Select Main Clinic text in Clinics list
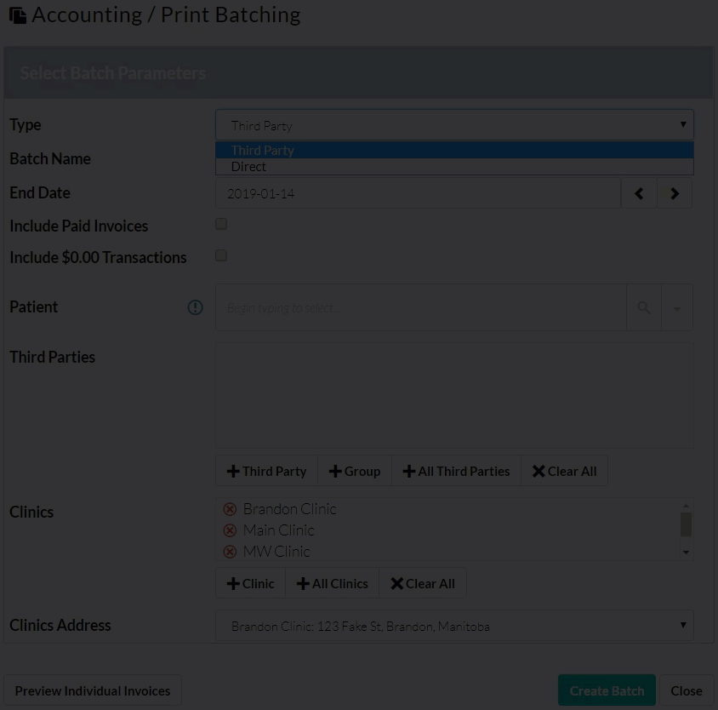718x710 pixels. click(x=279, y=530)
